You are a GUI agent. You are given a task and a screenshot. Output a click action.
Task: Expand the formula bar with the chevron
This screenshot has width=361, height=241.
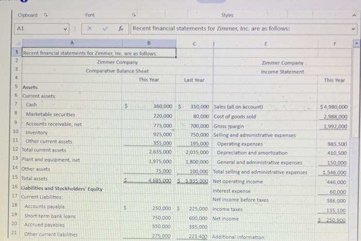(353, 29)
